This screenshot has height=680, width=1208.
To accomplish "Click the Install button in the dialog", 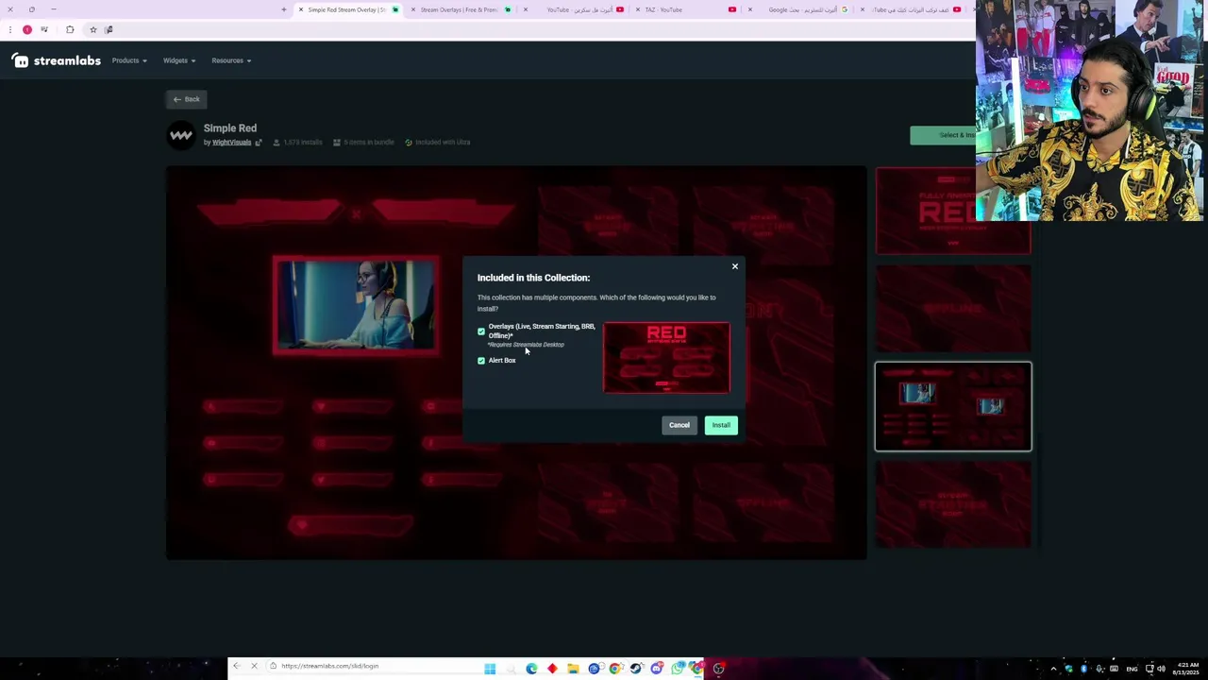I will point(721,425).
